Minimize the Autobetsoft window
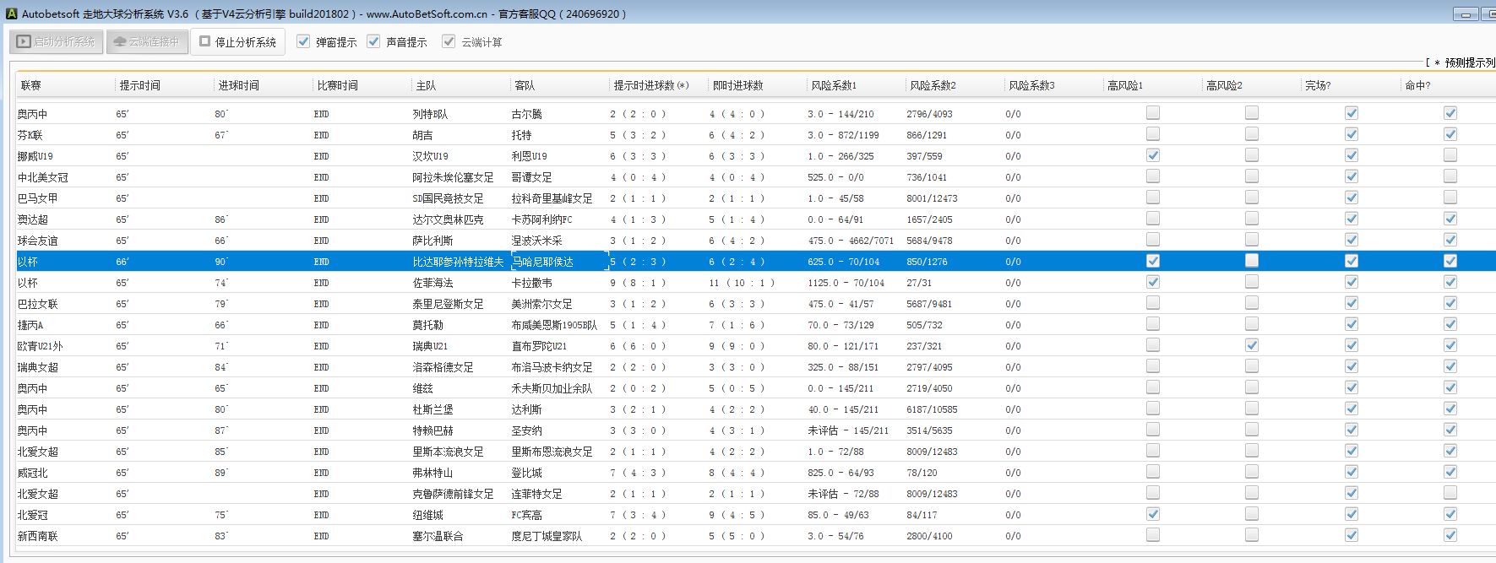Image resolution: width=1496 pixels, height=563 pixels. [x=1466, y=14]
